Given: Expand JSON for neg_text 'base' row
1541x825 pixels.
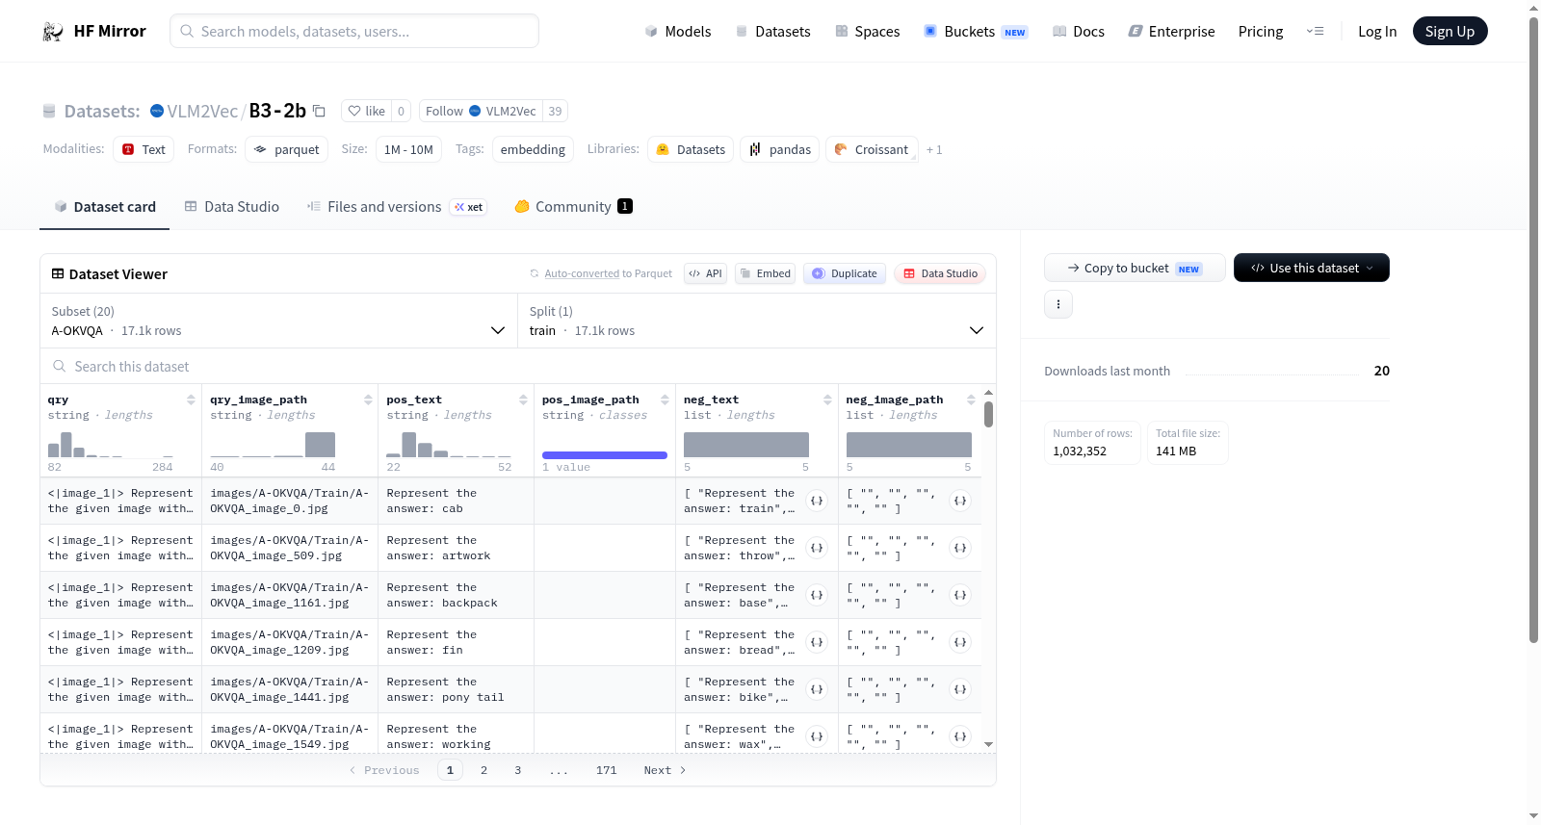Looking at the screenshot, I should tap(817, 595).
